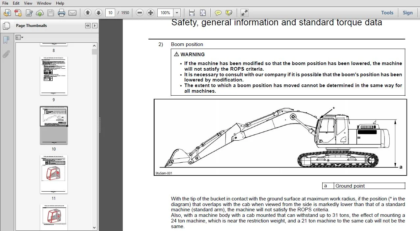Screen dimensions: 420x231
Task: Click the total page count '1950'
Action: click(125, 13)
